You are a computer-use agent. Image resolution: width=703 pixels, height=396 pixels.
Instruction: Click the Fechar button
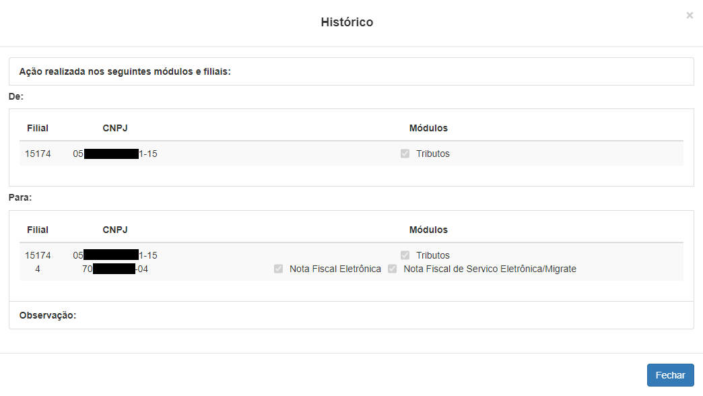click(670, 375)
